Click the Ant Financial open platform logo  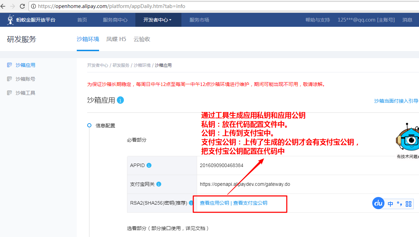[x=31, y=20]
